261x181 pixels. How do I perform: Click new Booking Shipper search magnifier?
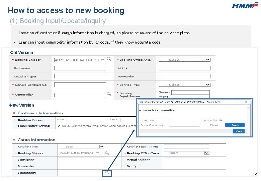pyautogui.click(x=107, y=153)
